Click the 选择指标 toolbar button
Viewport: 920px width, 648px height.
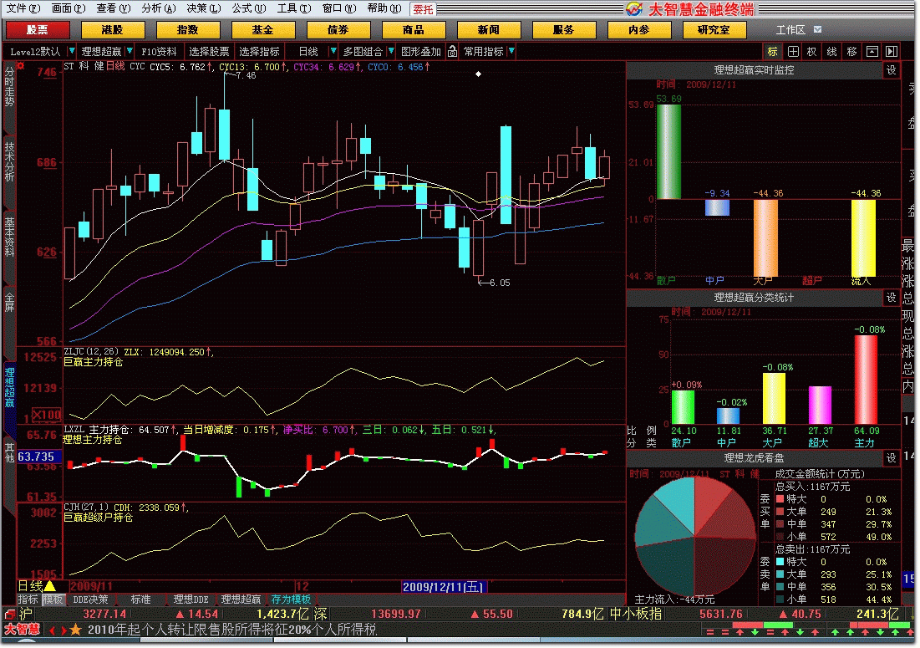tap(259, 52)
